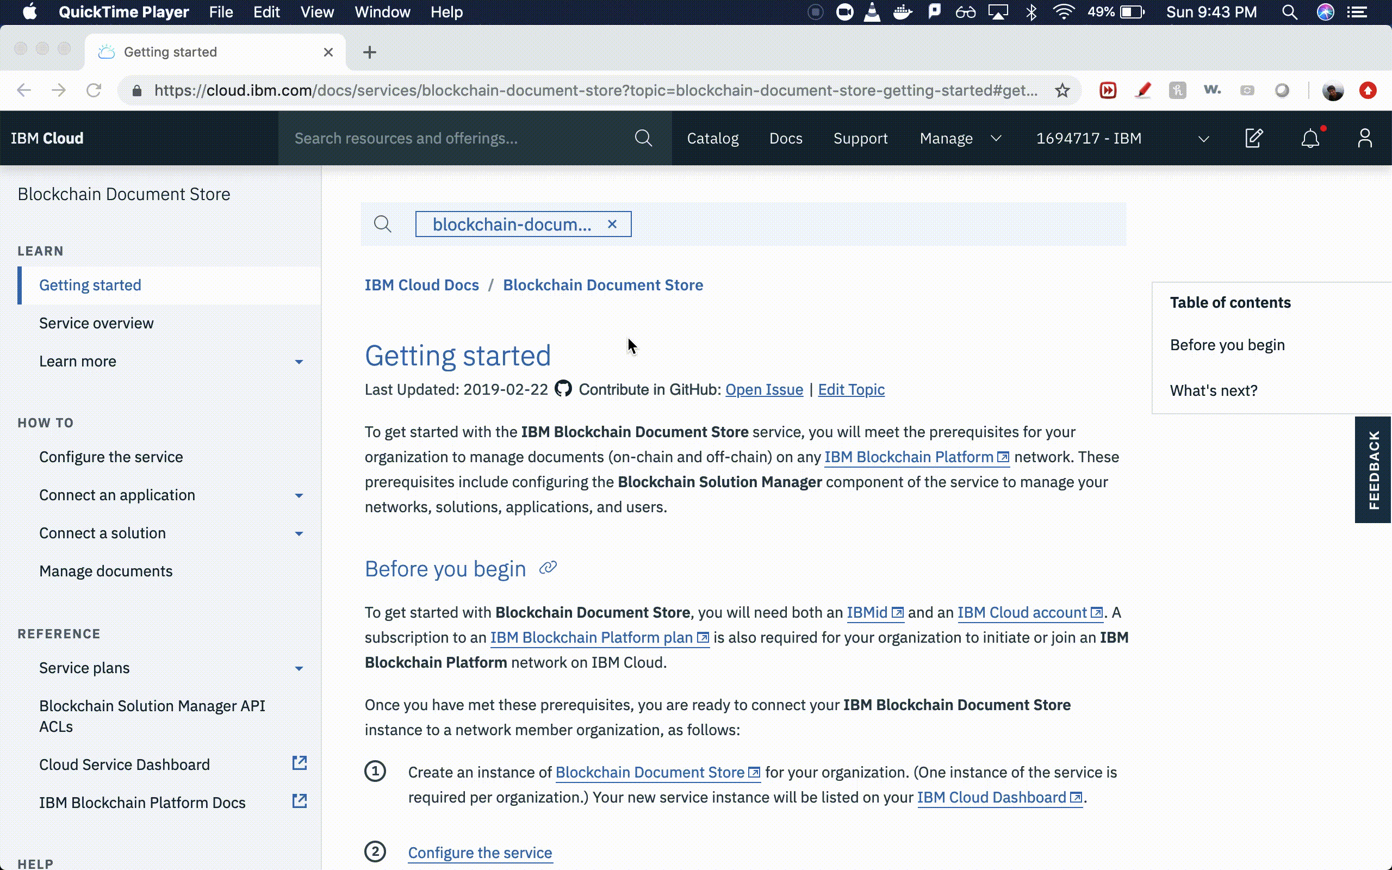
Task: Open the Manage dropdown menu
Action: (x=961, y=138)
